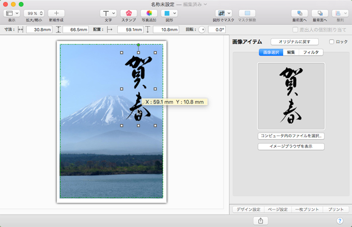Click the width field showing 30.8mm

[40, 30]
